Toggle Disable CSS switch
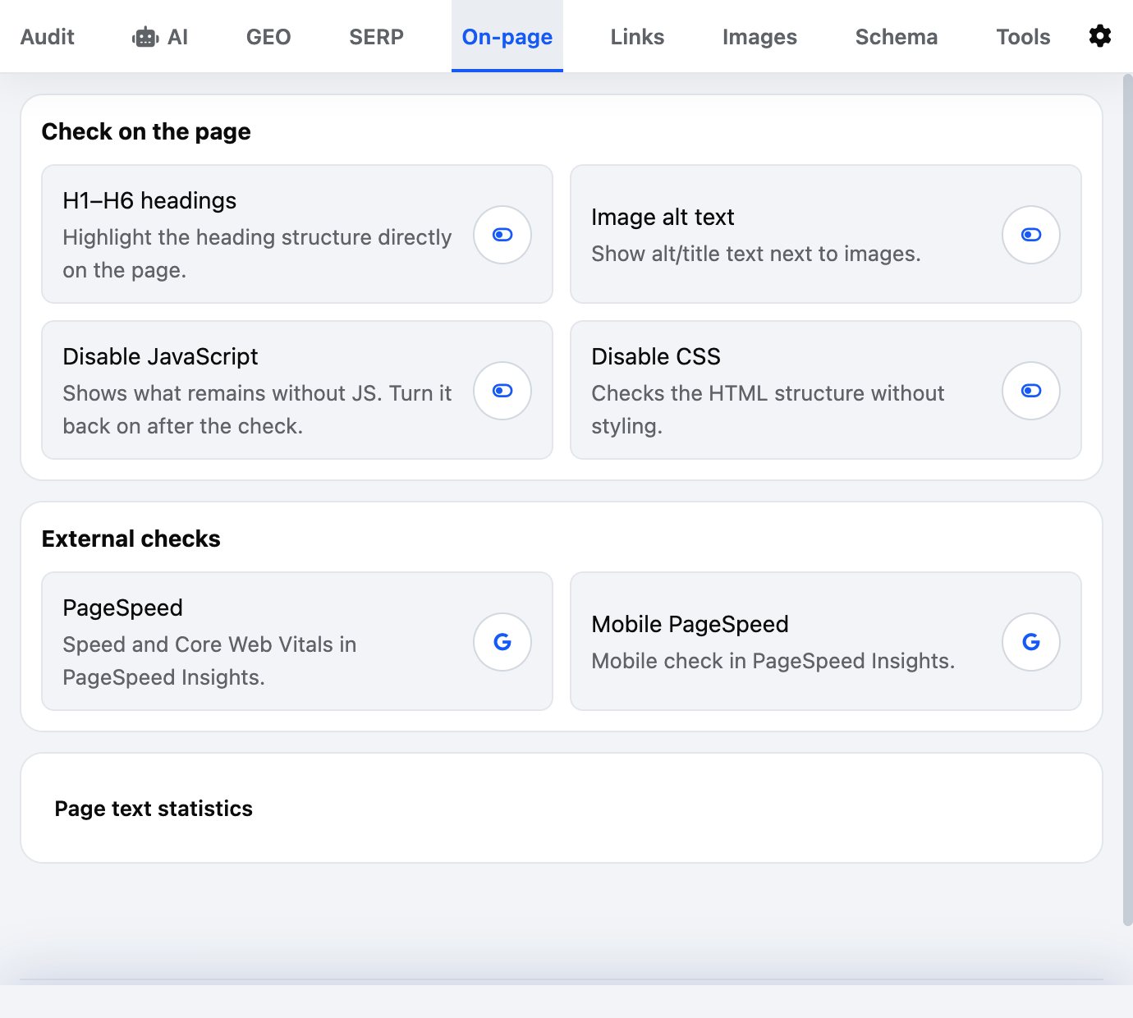This screenshot has width=1133, height=1018. click(x=1031, y=391)
